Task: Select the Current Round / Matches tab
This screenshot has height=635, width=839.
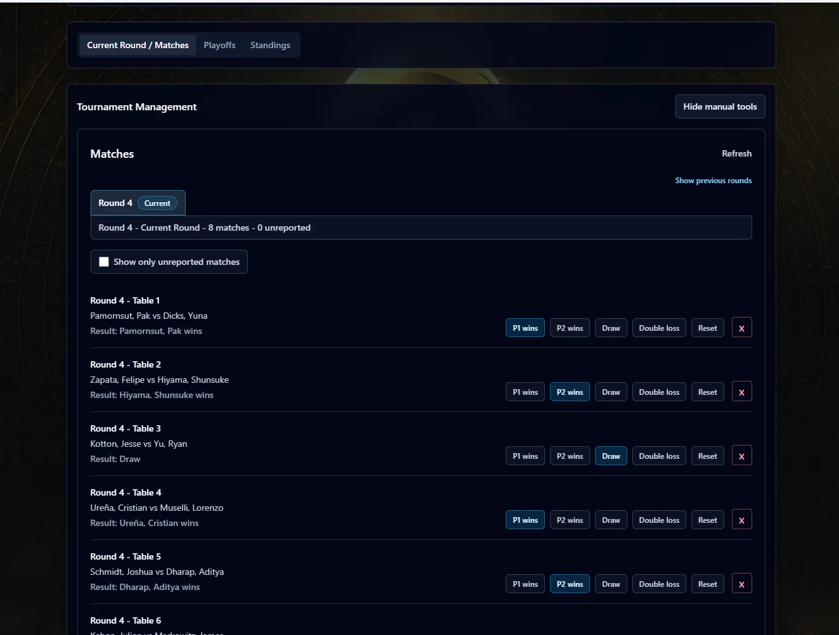Action: [x=138, y=45]
